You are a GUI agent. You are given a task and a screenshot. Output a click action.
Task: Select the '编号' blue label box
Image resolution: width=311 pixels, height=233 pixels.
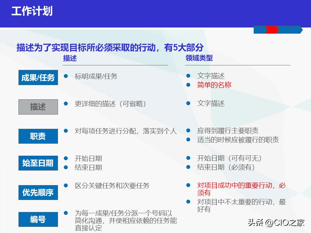click(x=38, y=219)
